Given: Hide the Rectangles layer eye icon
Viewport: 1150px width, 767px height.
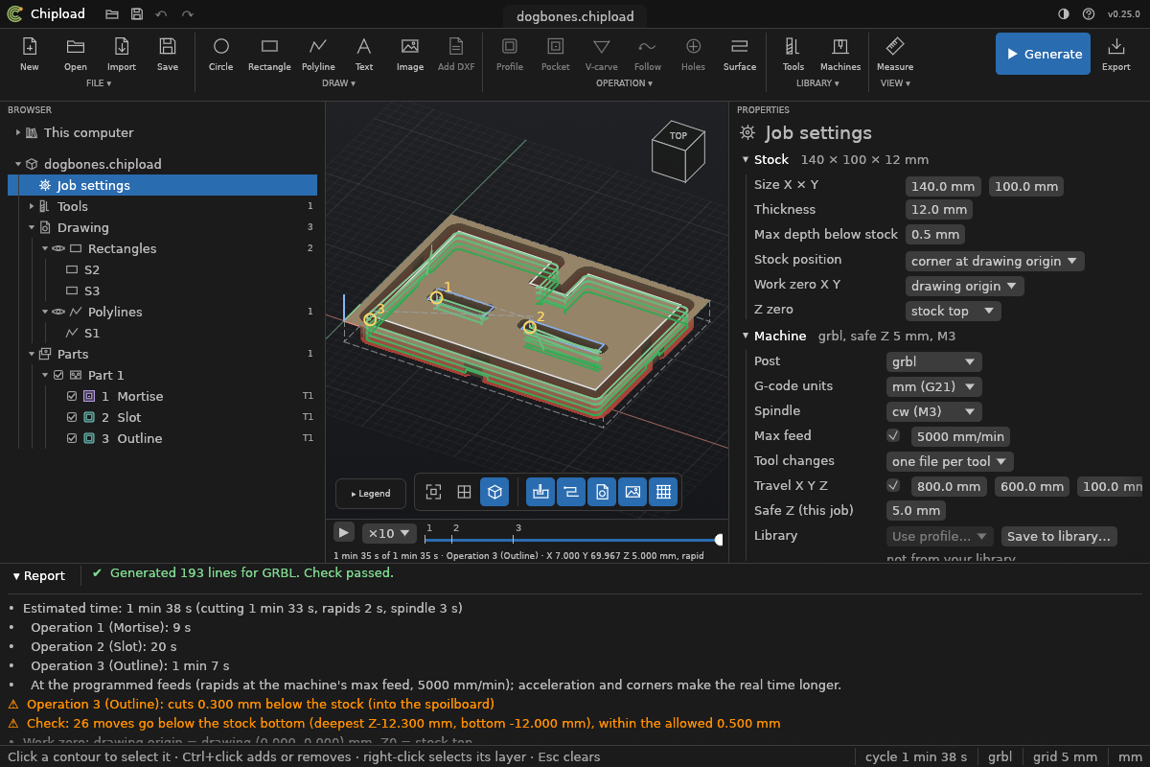Looking at the screenshot, I should [58, 248].
